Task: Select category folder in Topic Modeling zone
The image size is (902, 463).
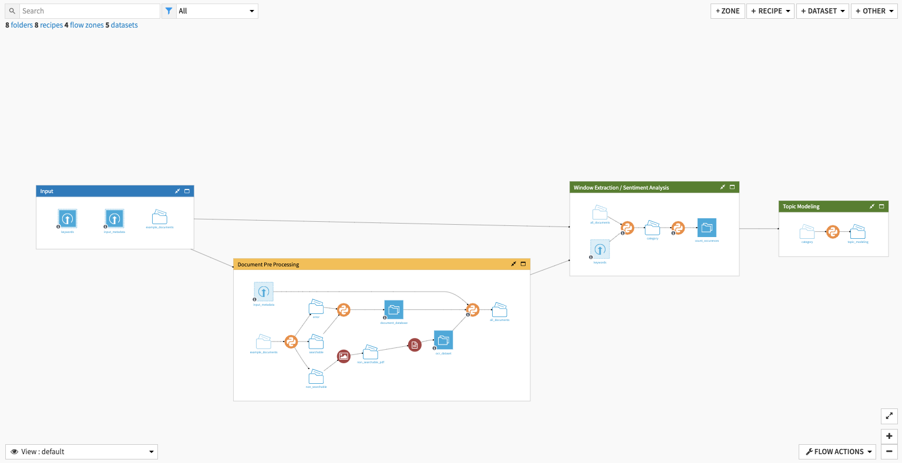Action: [807, 231]
